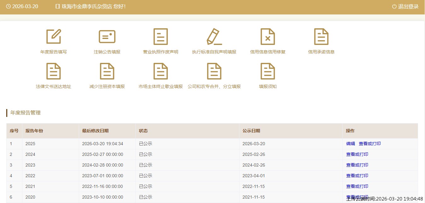This screenshot has width=425, height=203.
Task: Select the 执行标准自我声明填报 pencil icon
Action: coord(214,37)
